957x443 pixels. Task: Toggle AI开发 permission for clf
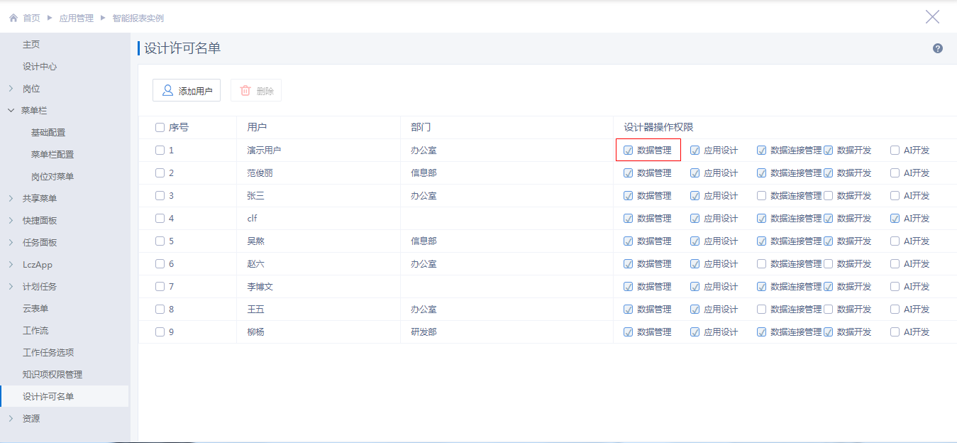(x=895, y=219)
